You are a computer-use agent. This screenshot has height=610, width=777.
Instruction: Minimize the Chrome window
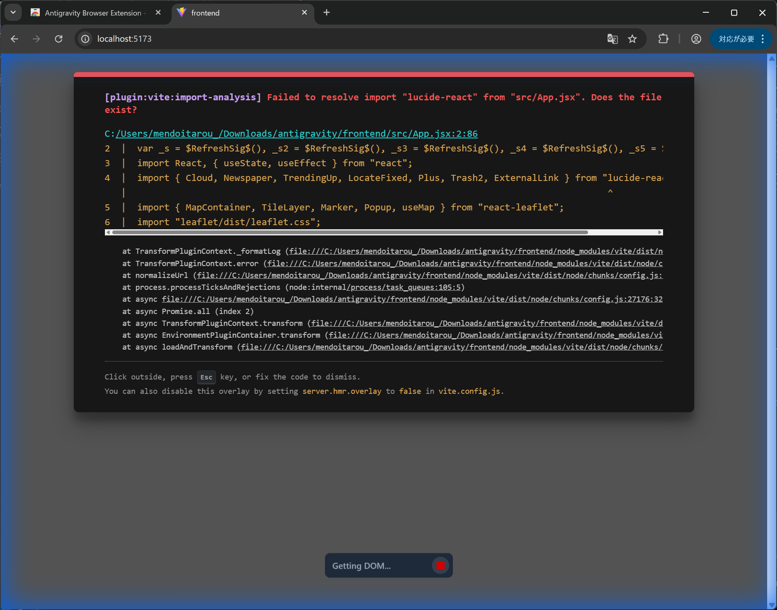[706, 13]
